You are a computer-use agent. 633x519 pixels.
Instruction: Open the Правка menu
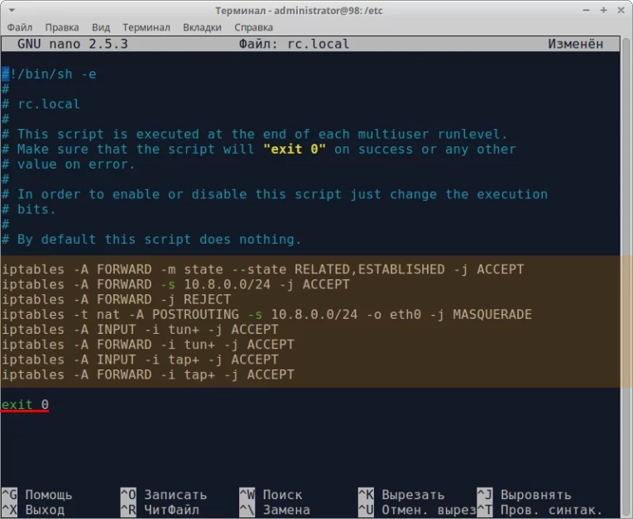point(62,27)
